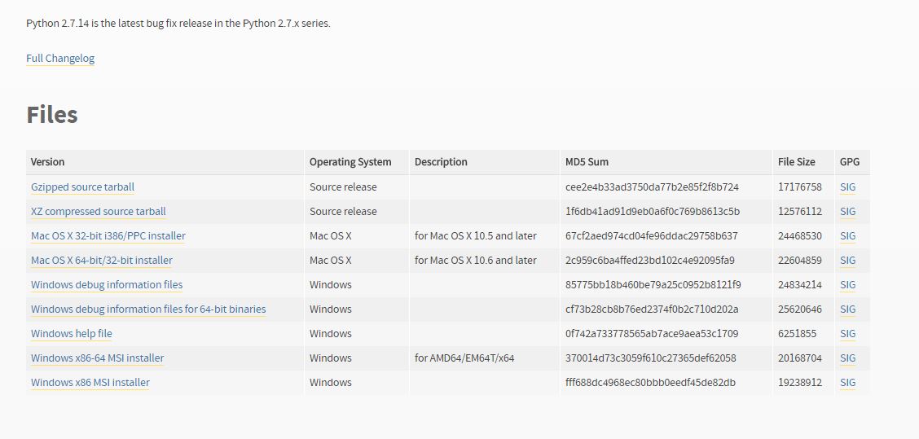Download Windows debug information files for 64-bit binaries

148,309
